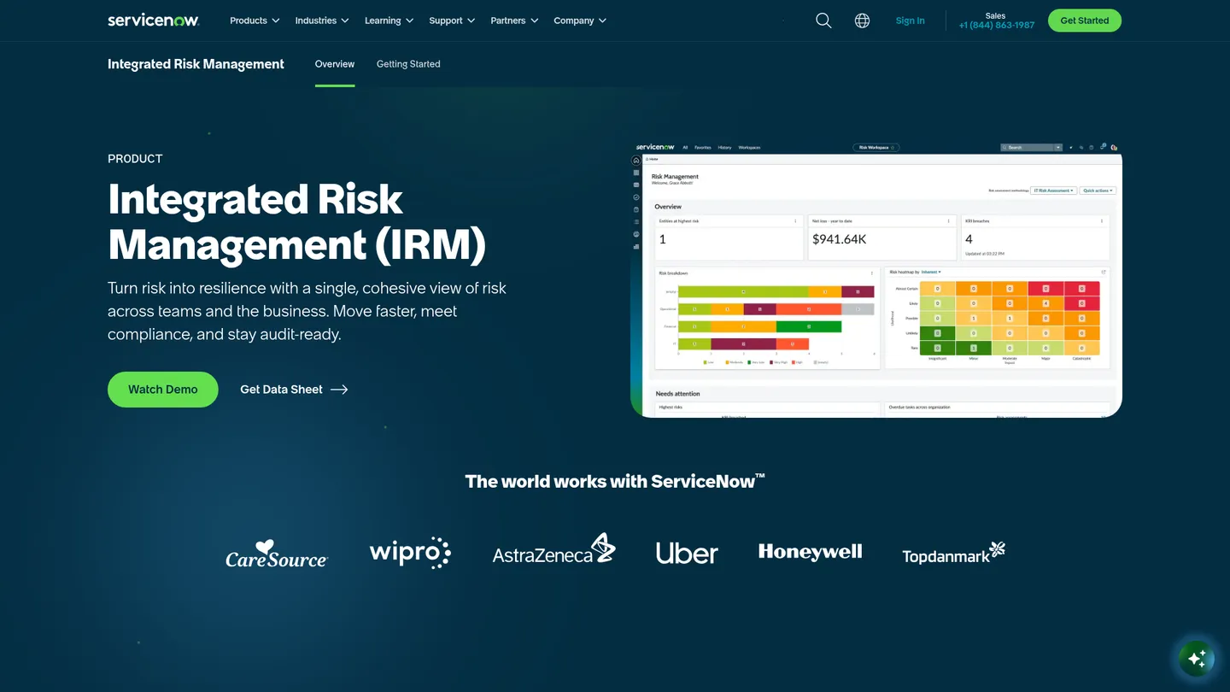This screenshot has width=1230, height=692.
Task: Switch to the Overview tab
Action: pyautogui.click(x=335, y=64)
